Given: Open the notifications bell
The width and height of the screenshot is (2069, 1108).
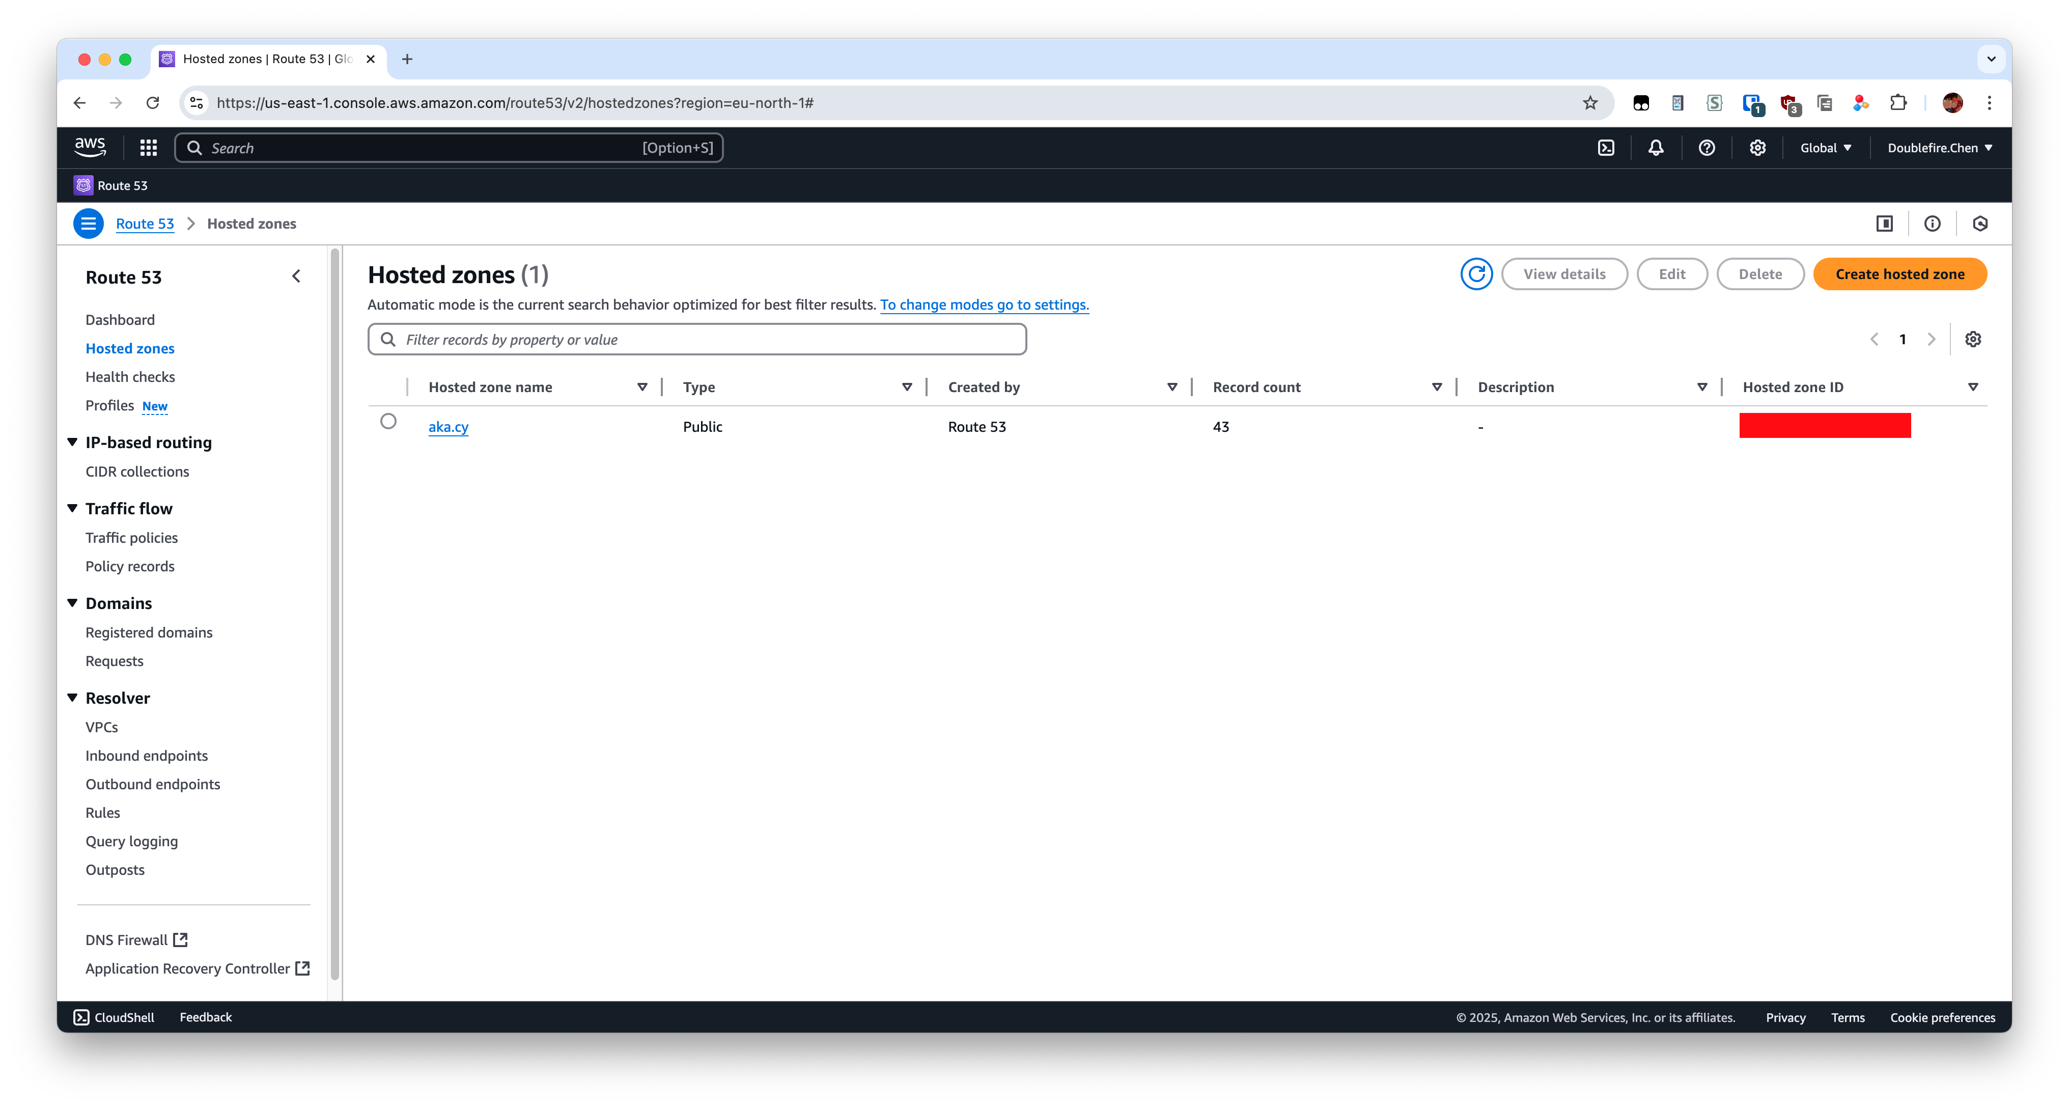Looking at the screenshot, I should tap(1656, 148).
